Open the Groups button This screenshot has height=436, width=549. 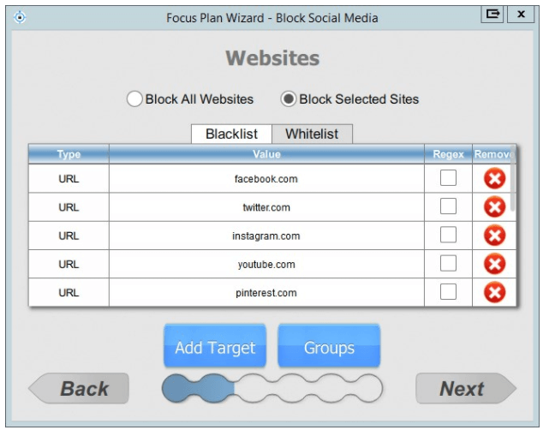coord(329,347)
